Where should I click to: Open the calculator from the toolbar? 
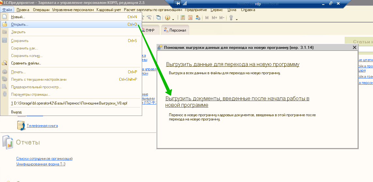coord(183,18)
